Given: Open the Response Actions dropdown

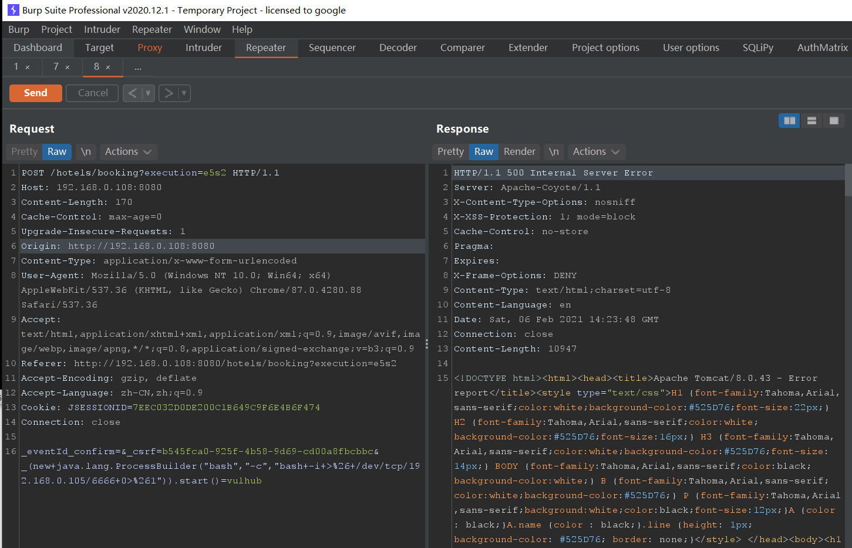Looking at the screenshot, I should (x=596, y=151).
